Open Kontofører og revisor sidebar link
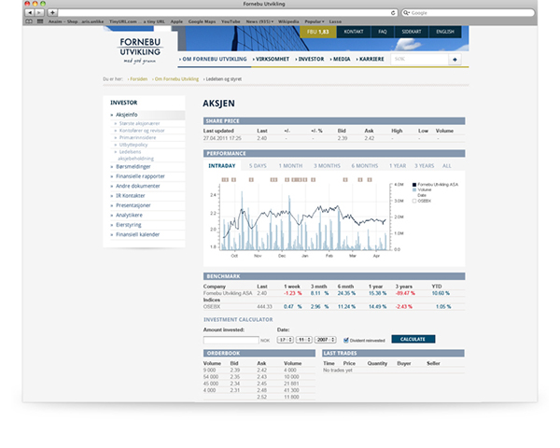Viewport: 560px width, 448px height. click(x=142, y=131)
